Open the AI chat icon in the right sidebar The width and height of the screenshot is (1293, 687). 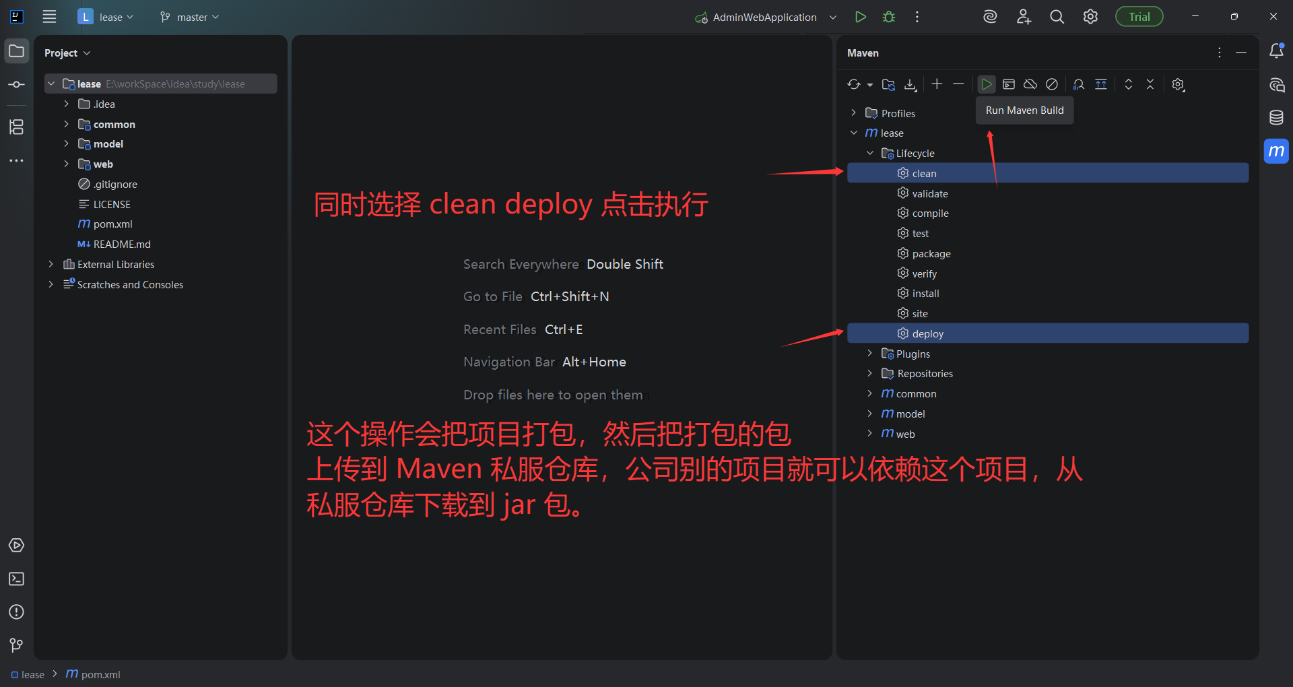pos(1276,85)
